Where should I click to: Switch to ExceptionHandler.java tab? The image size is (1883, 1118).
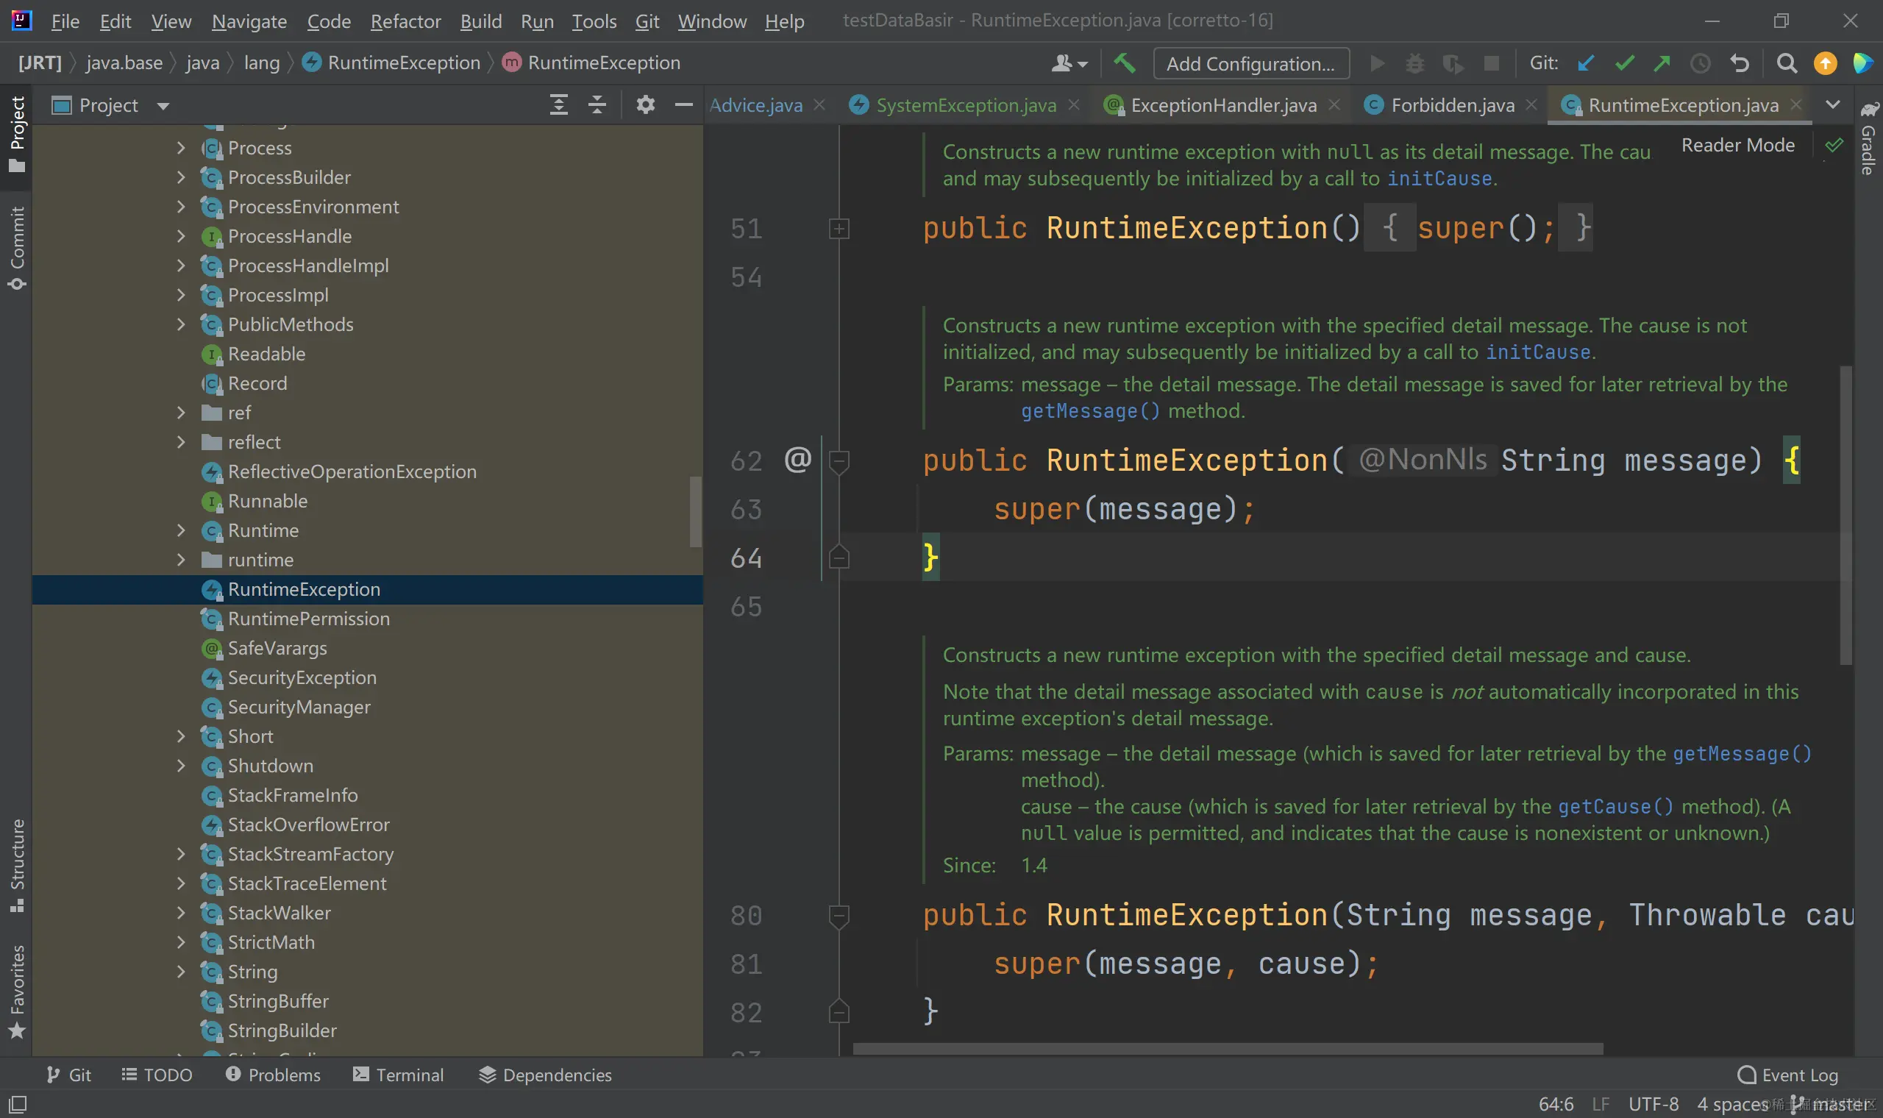coord(1222,105)
